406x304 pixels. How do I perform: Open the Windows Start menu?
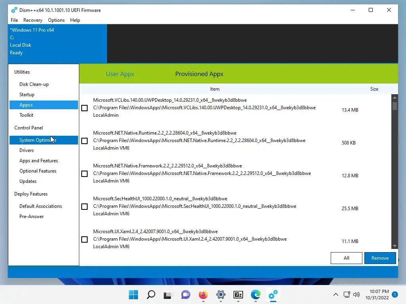(133, 294)
